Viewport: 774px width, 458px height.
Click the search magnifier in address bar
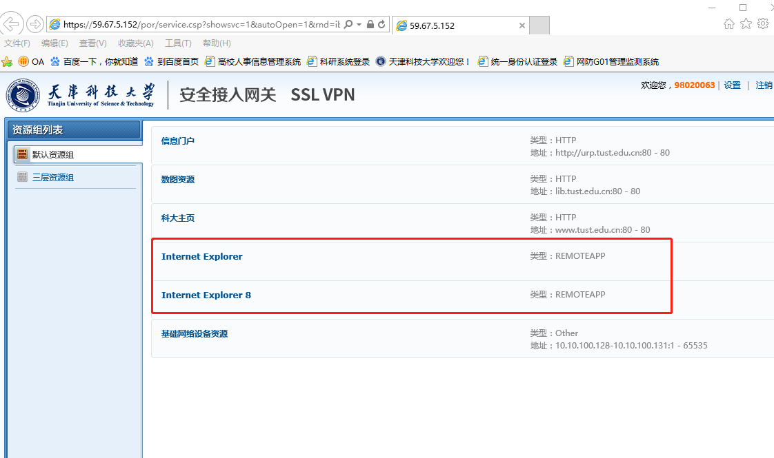[x=348, y=24]
